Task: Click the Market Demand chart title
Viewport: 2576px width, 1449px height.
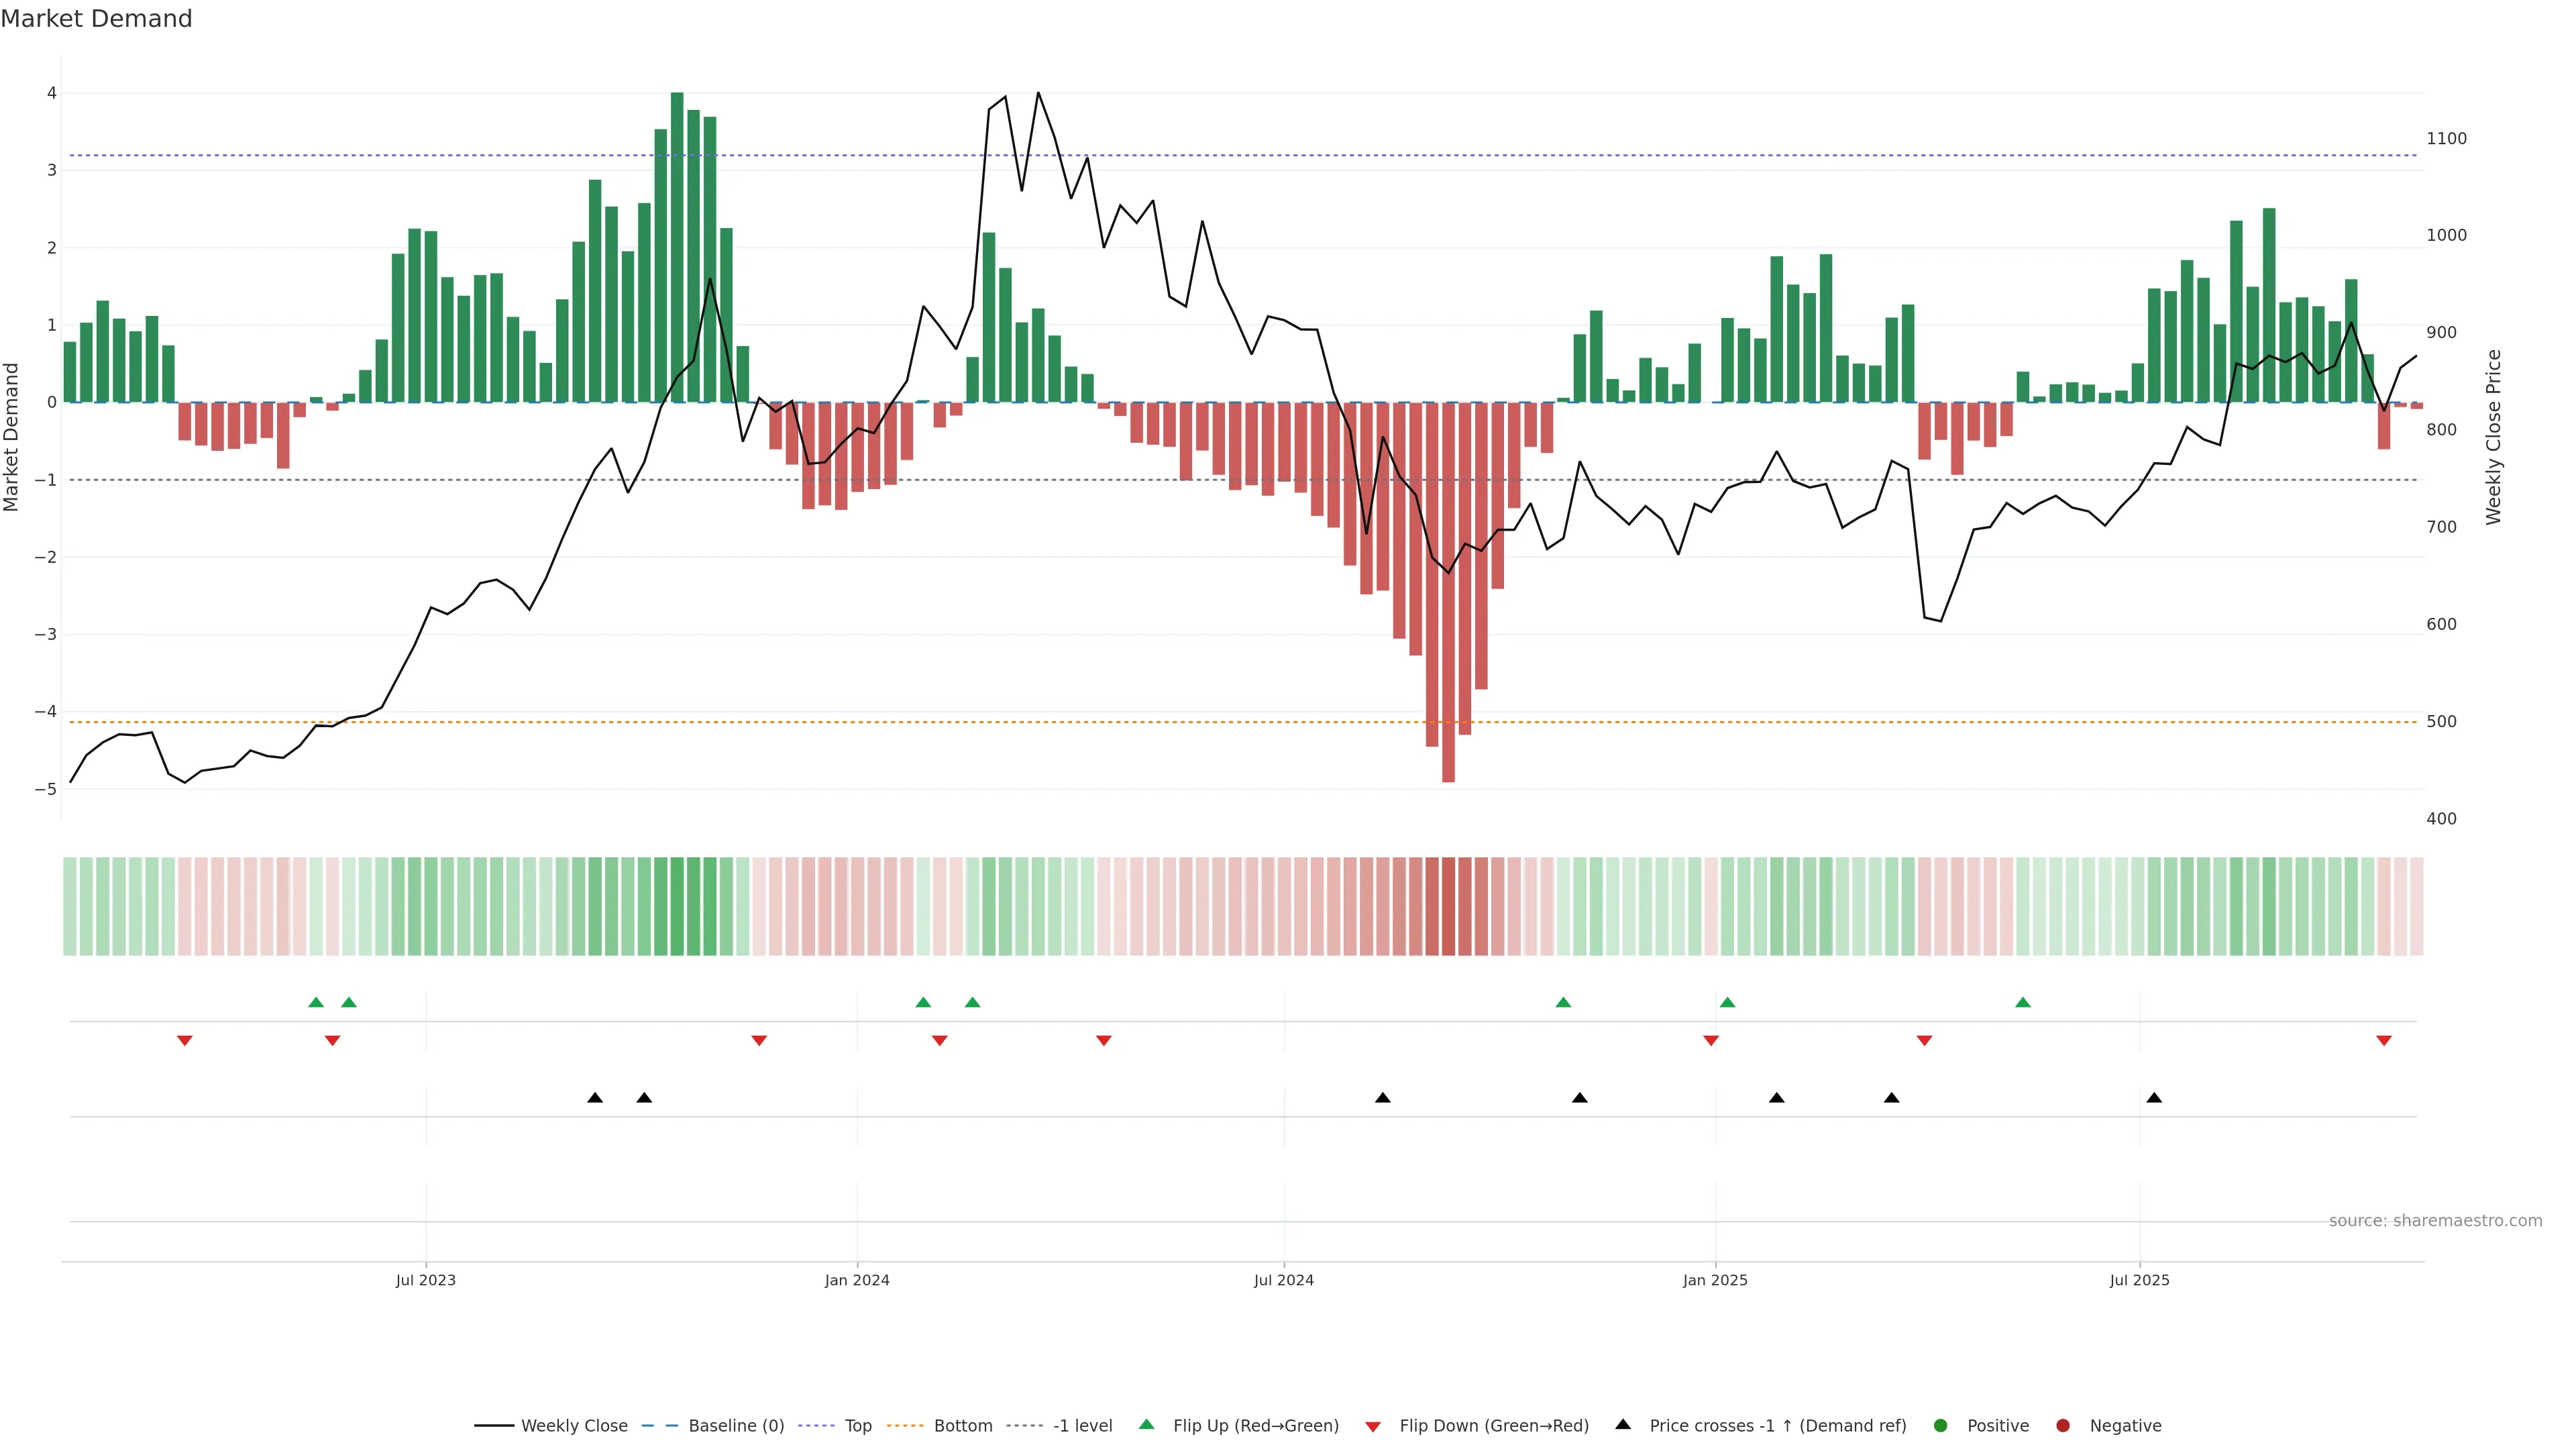Action: click(x=96, y=19)
